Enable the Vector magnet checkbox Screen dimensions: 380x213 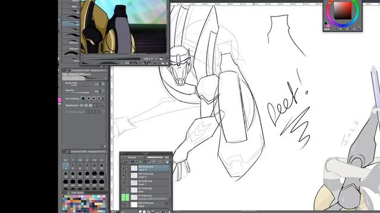[x=67, y=112]
